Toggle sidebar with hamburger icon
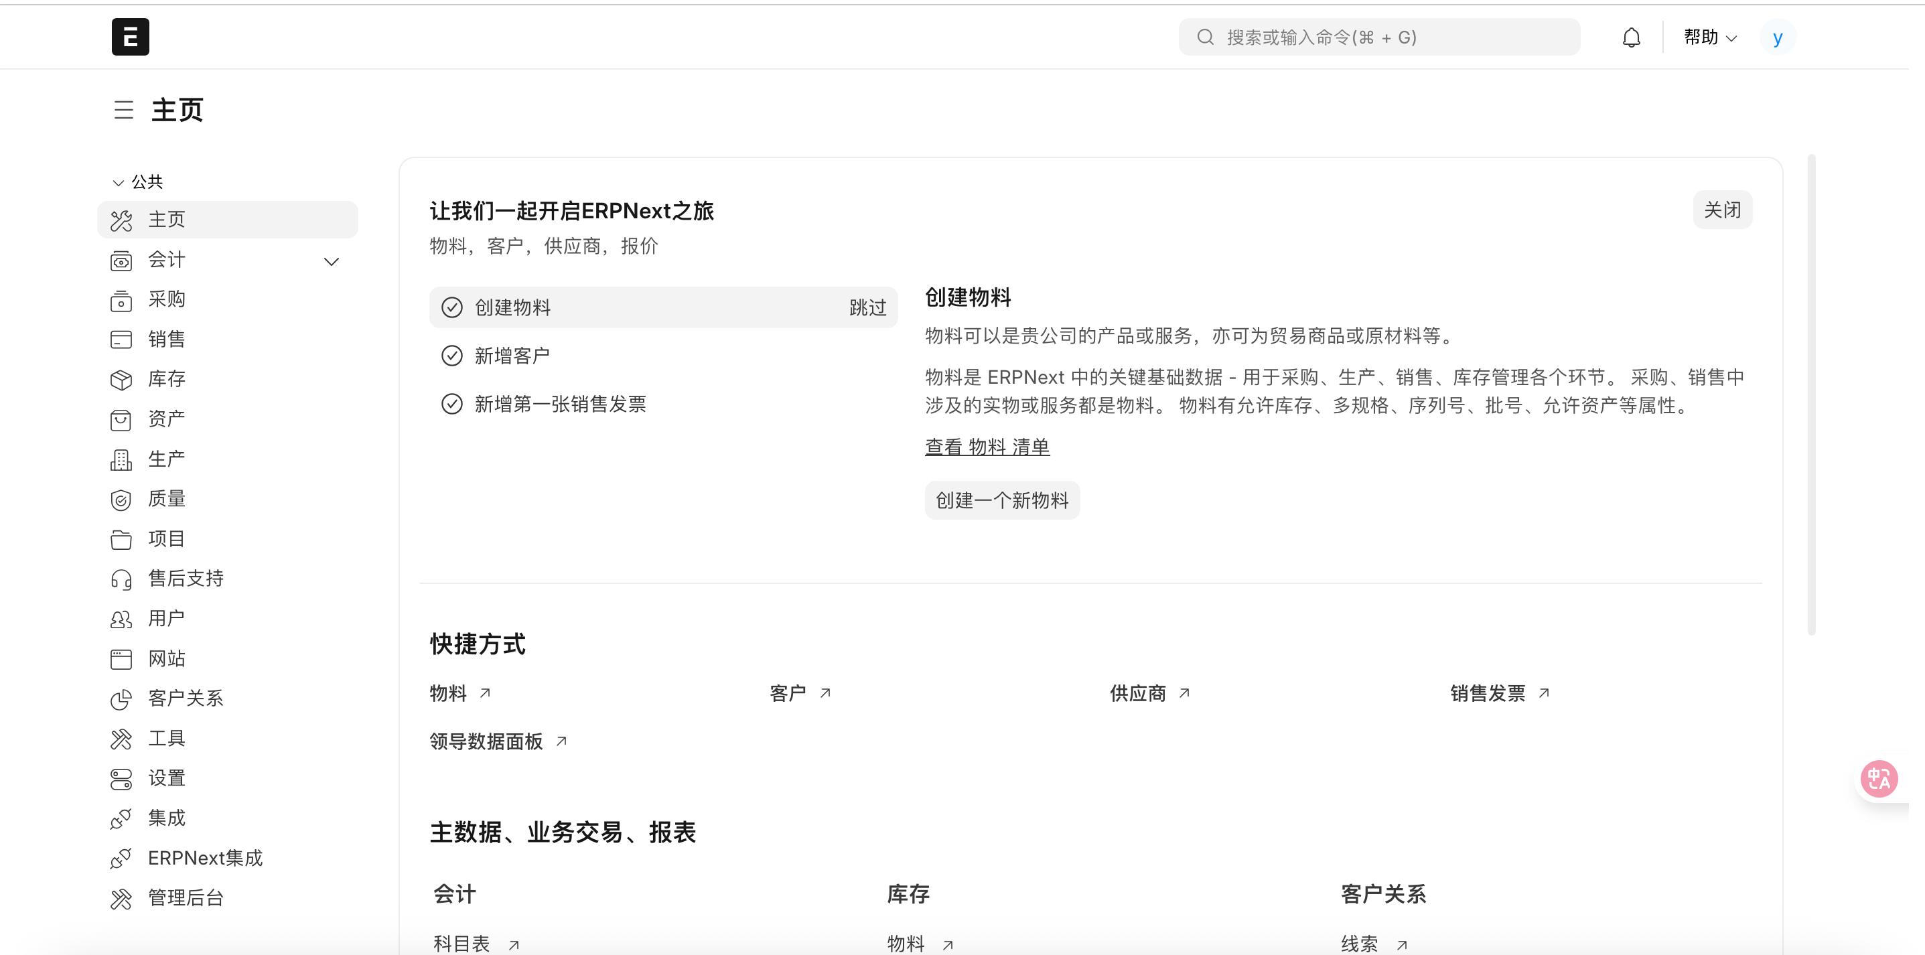 (123, 110)
